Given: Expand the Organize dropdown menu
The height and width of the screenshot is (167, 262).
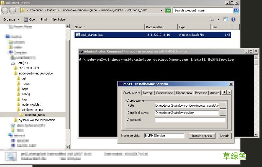Looking at the screenshot, I should (x=11, y=19).
